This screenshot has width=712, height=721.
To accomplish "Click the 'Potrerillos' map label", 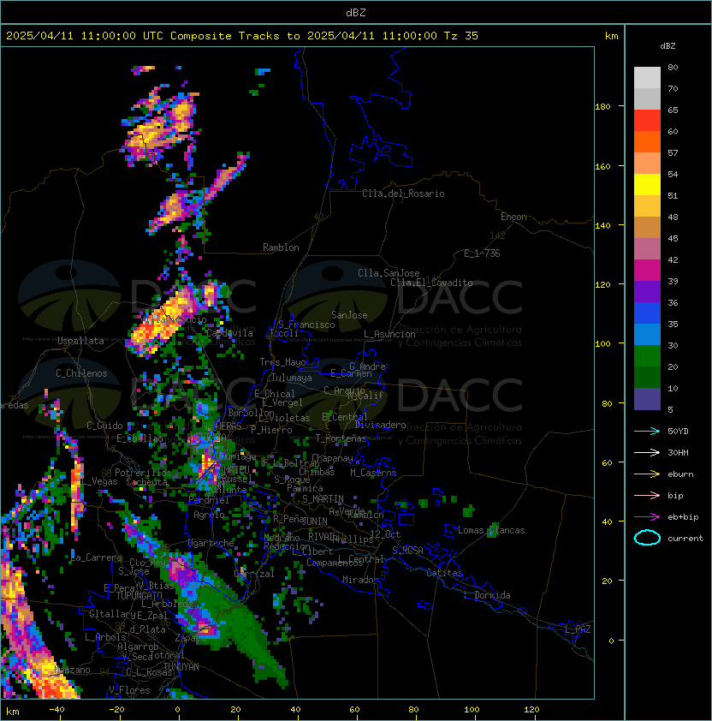I will click(143, 473).
